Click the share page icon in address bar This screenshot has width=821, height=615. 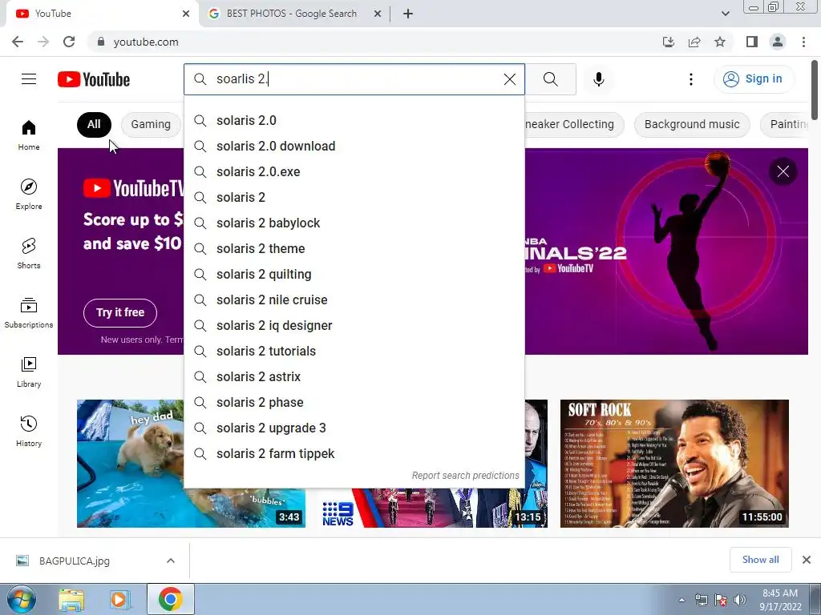click(694, 42)
